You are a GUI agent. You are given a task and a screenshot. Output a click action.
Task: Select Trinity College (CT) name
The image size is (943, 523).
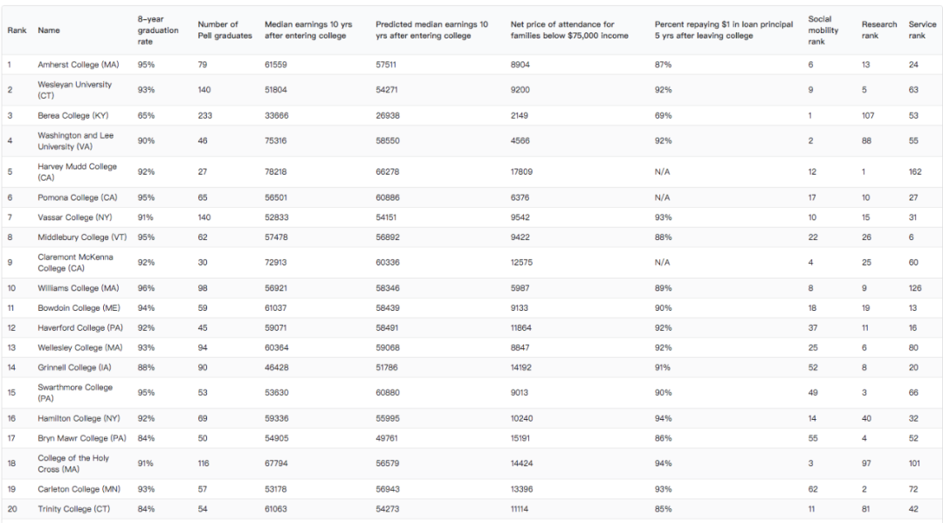click(x=73, y=510)
